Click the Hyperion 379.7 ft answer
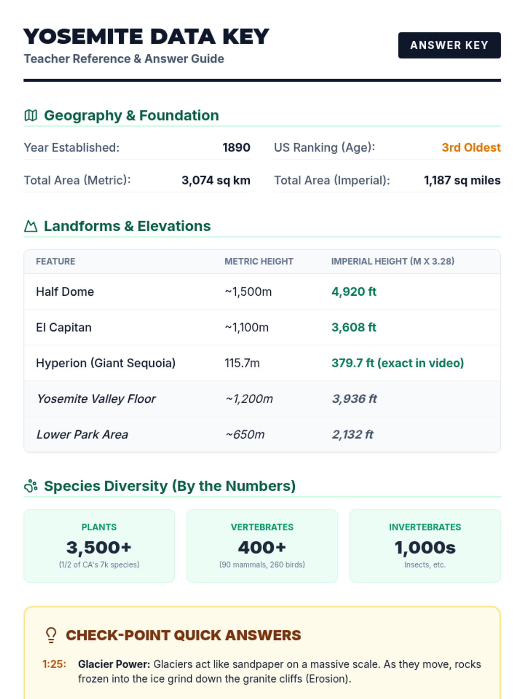Screen dimensions: 524x699 coord(397,363)
